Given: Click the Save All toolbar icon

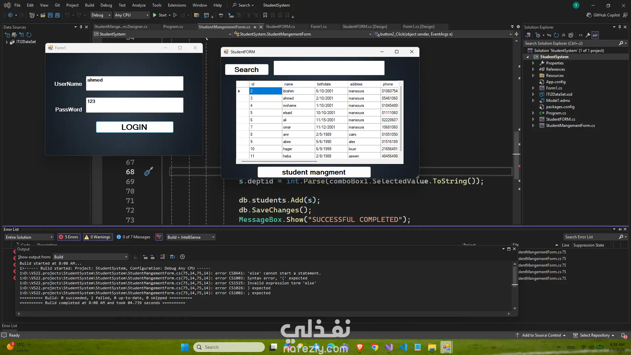Looking at the screenshot, I should 58,15.
